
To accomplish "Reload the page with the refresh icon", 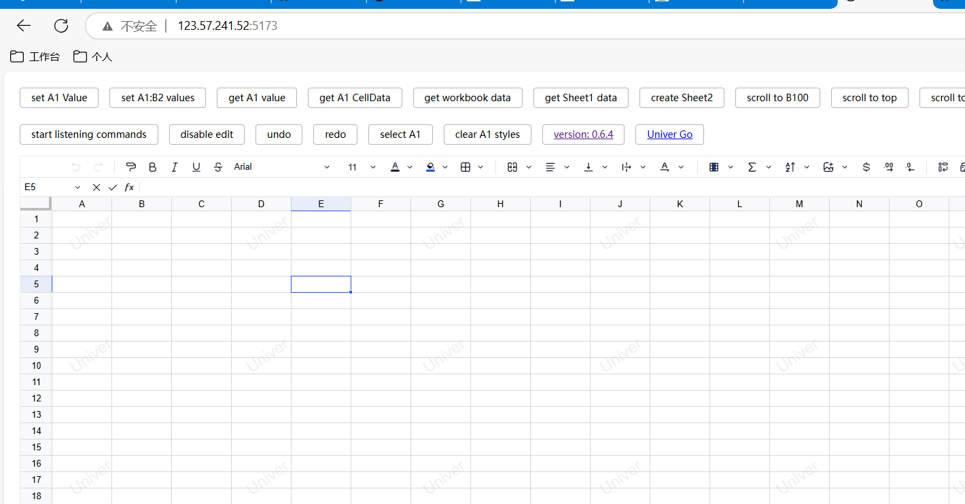I will (x=61, y=26).
